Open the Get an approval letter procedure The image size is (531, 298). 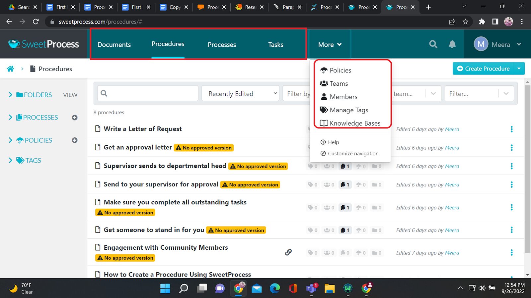point(138,147)
